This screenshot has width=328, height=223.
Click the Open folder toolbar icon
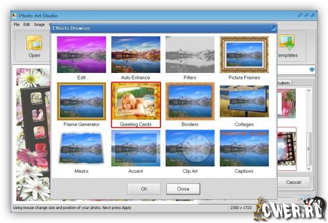[x=35, y=43]
